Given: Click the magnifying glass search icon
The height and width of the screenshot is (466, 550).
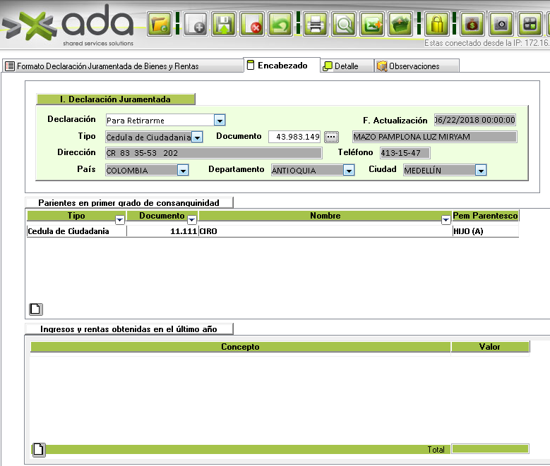Looking at the screenshot, I should point(344,24).
